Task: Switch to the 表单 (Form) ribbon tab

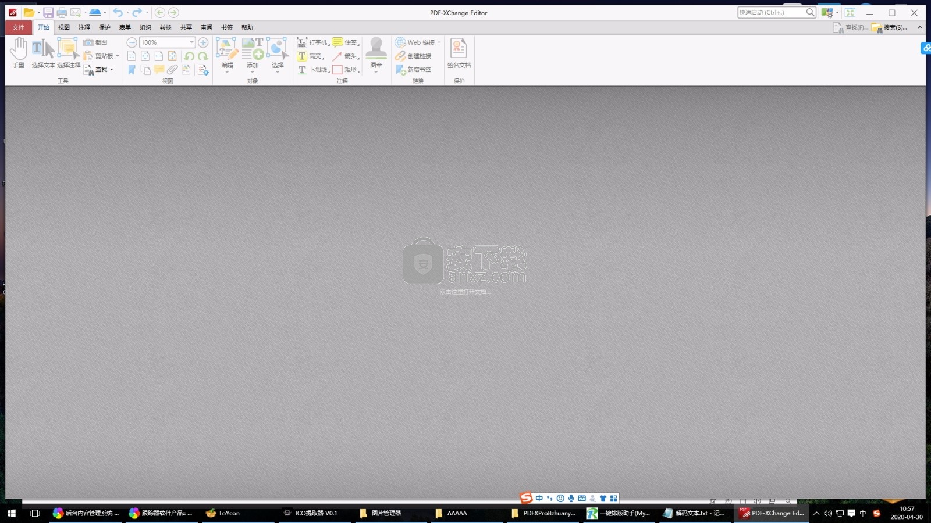Action: click(125, 27)
